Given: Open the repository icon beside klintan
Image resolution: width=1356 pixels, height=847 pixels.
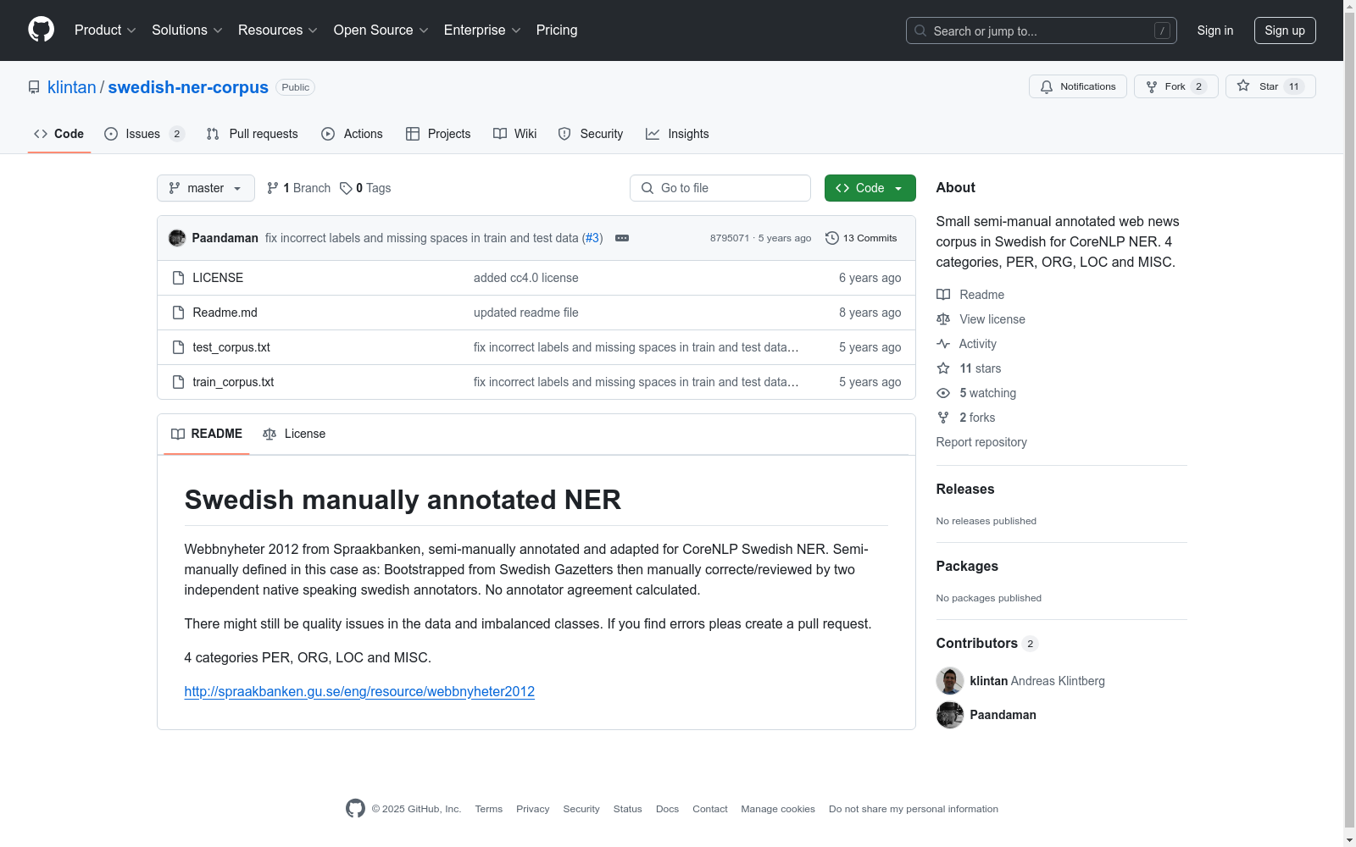Looking at the screenshot, I should (34, 87).
